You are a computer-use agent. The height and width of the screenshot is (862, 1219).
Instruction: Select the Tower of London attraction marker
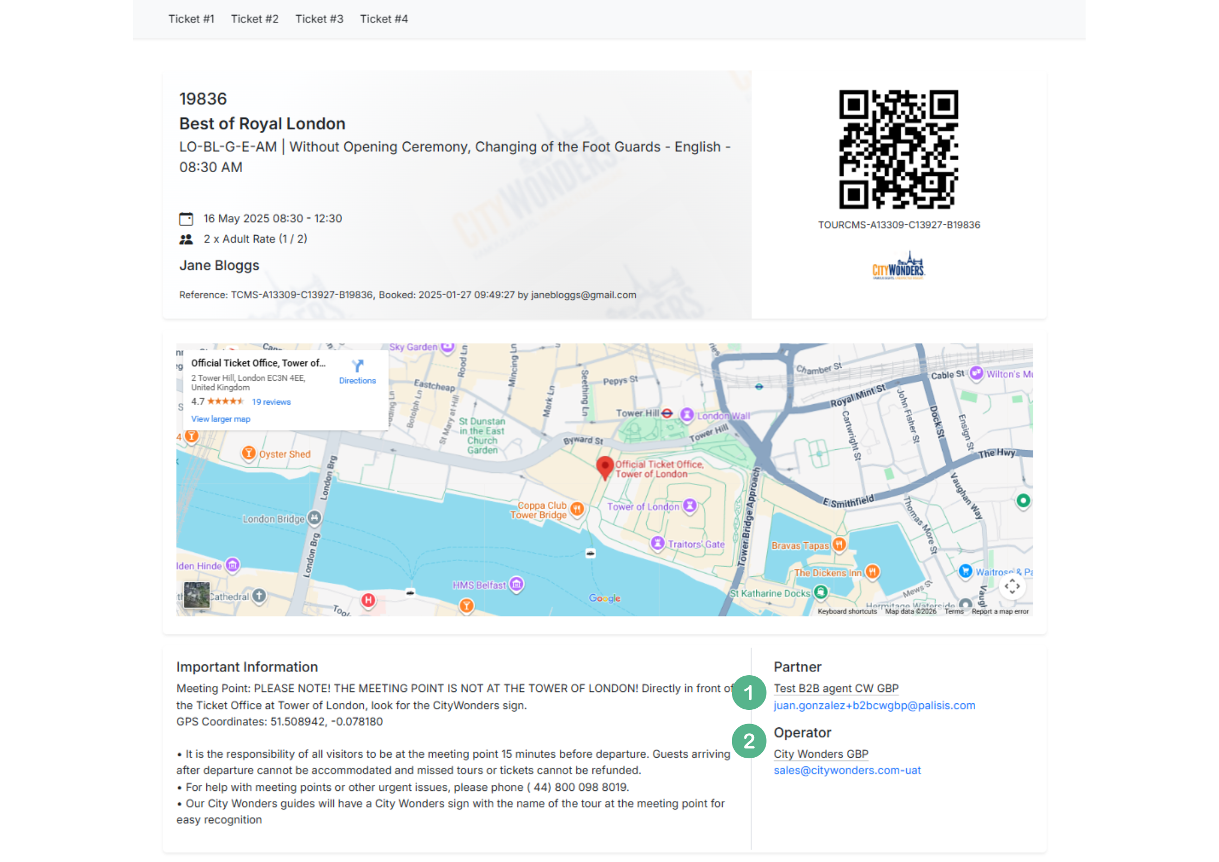pyautogui.click(x=690, y=505)
